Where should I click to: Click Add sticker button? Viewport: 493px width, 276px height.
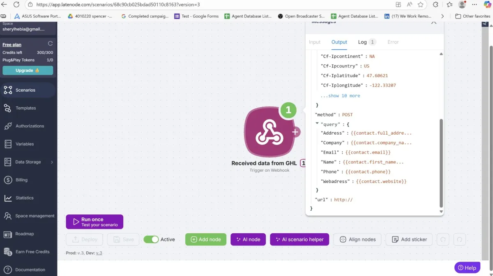click(409, 239)
